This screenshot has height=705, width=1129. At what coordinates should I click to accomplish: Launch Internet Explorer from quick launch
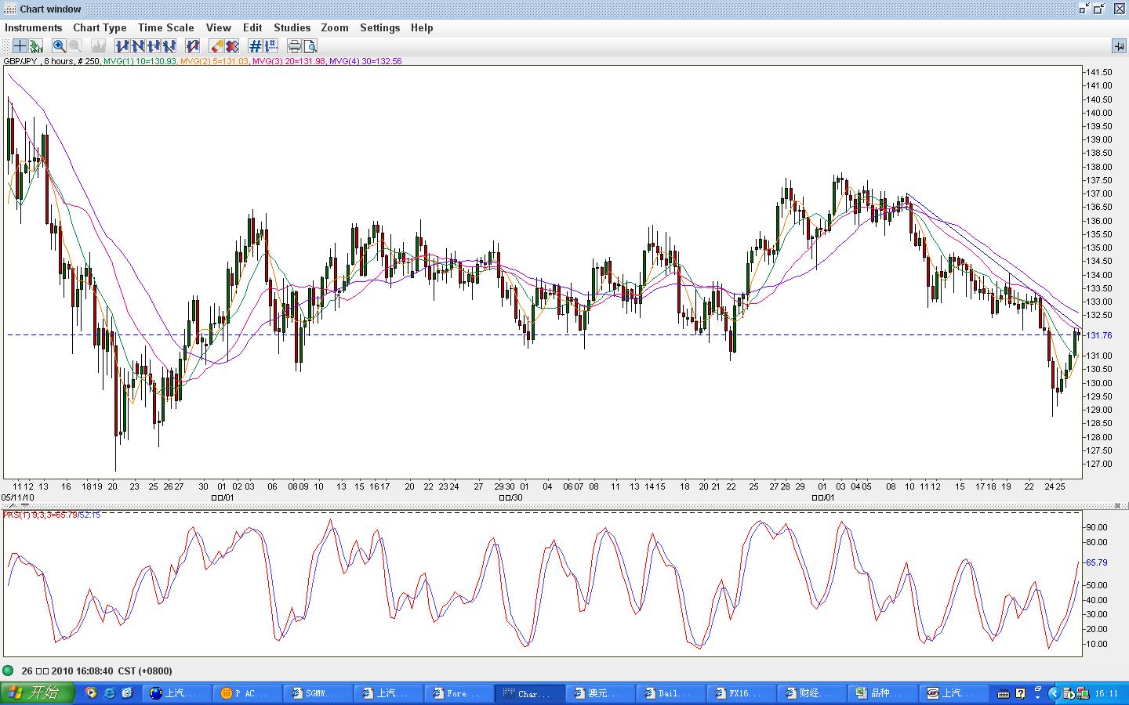tap(109, 693)
